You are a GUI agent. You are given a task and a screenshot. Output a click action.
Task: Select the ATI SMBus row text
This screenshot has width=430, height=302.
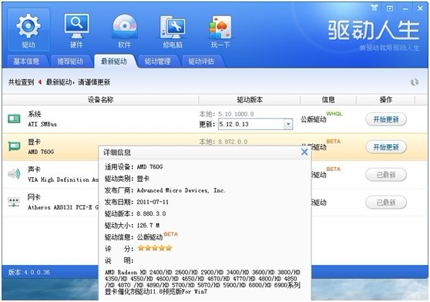point(42,124)
